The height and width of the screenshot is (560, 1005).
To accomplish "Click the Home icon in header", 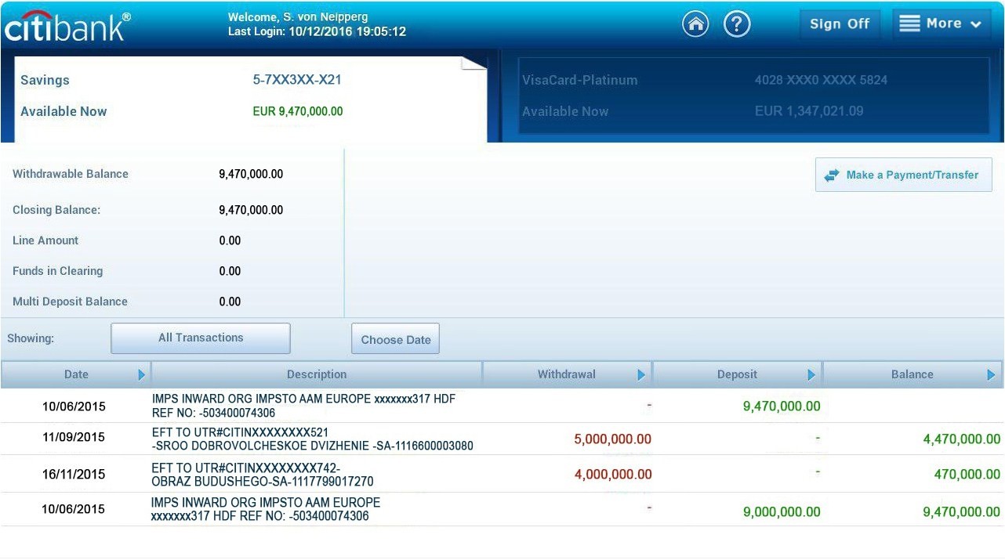I will pos(695,24).
